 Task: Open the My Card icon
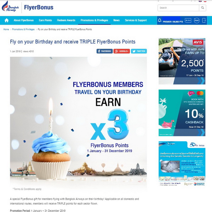pyautogui.click(x=188, y=20)
